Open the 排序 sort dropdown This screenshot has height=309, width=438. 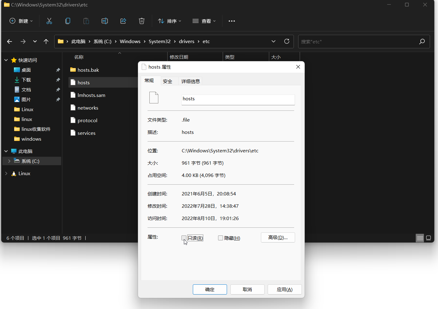(x=170, y=21)
